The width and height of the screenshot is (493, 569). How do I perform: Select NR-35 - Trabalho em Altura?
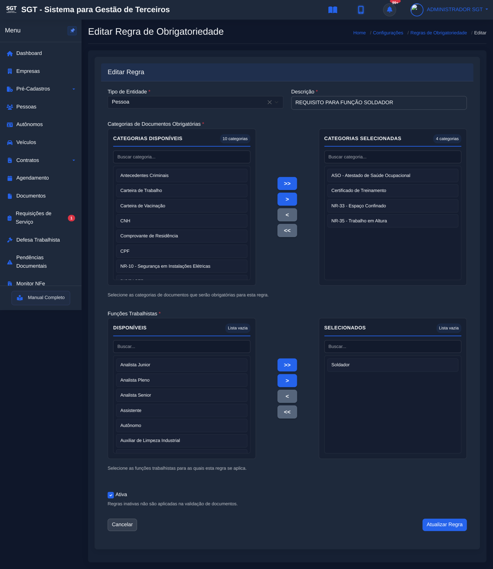pos(393,221)
